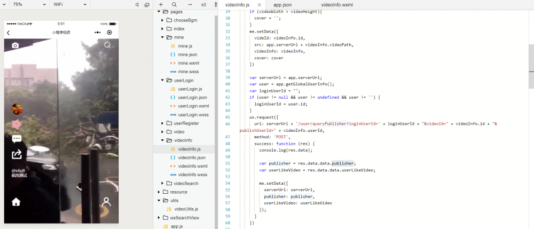534x229 pixels.
Task: Switch to the videoInfo.js tab
Action: pos(238,5)
